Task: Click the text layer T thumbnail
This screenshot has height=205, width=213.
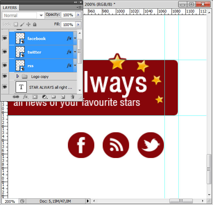Action: click(x=21, y=87)
